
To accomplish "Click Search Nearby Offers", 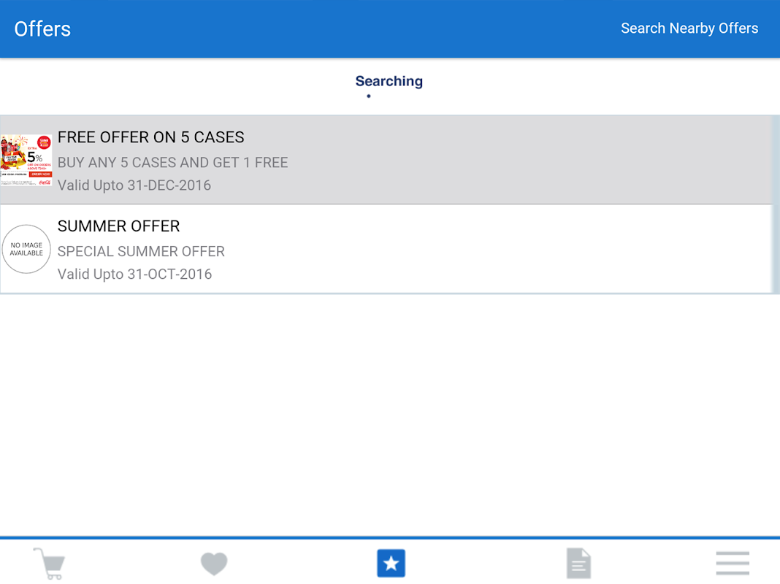I will tap(689, 28).
